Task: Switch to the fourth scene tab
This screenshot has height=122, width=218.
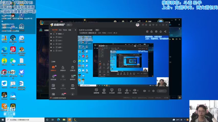Action: tap(70, 30)
